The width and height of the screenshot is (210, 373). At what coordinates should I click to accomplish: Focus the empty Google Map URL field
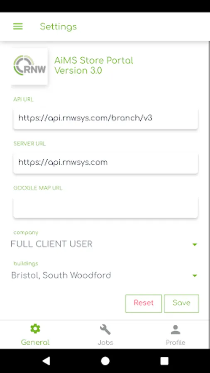click(x=105, y=207)
